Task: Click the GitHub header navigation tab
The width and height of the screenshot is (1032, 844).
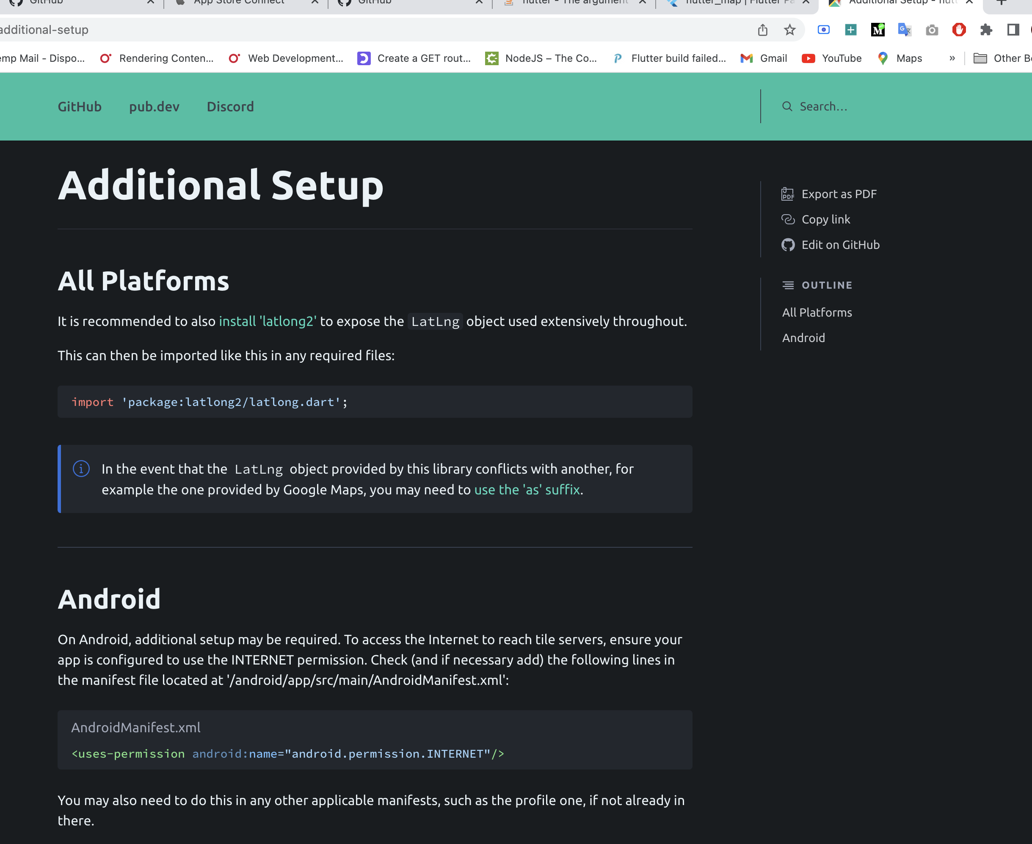Action: pyautogui.click(x=80, y=106)
